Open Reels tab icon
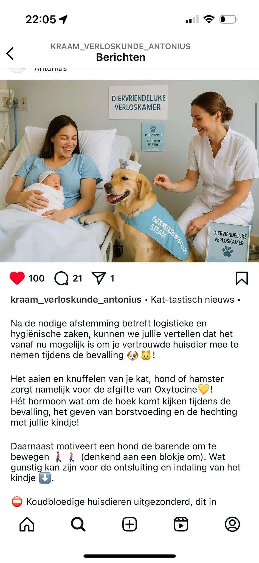 181,524
